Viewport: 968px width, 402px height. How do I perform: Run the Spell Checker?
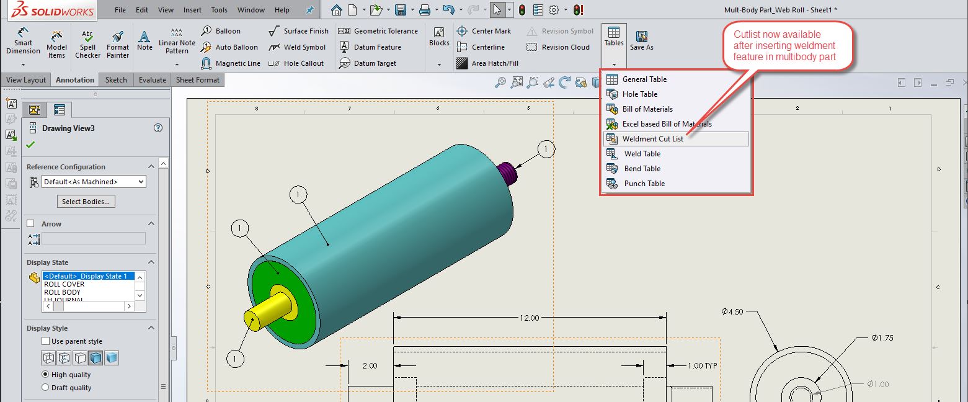(88, 44)
